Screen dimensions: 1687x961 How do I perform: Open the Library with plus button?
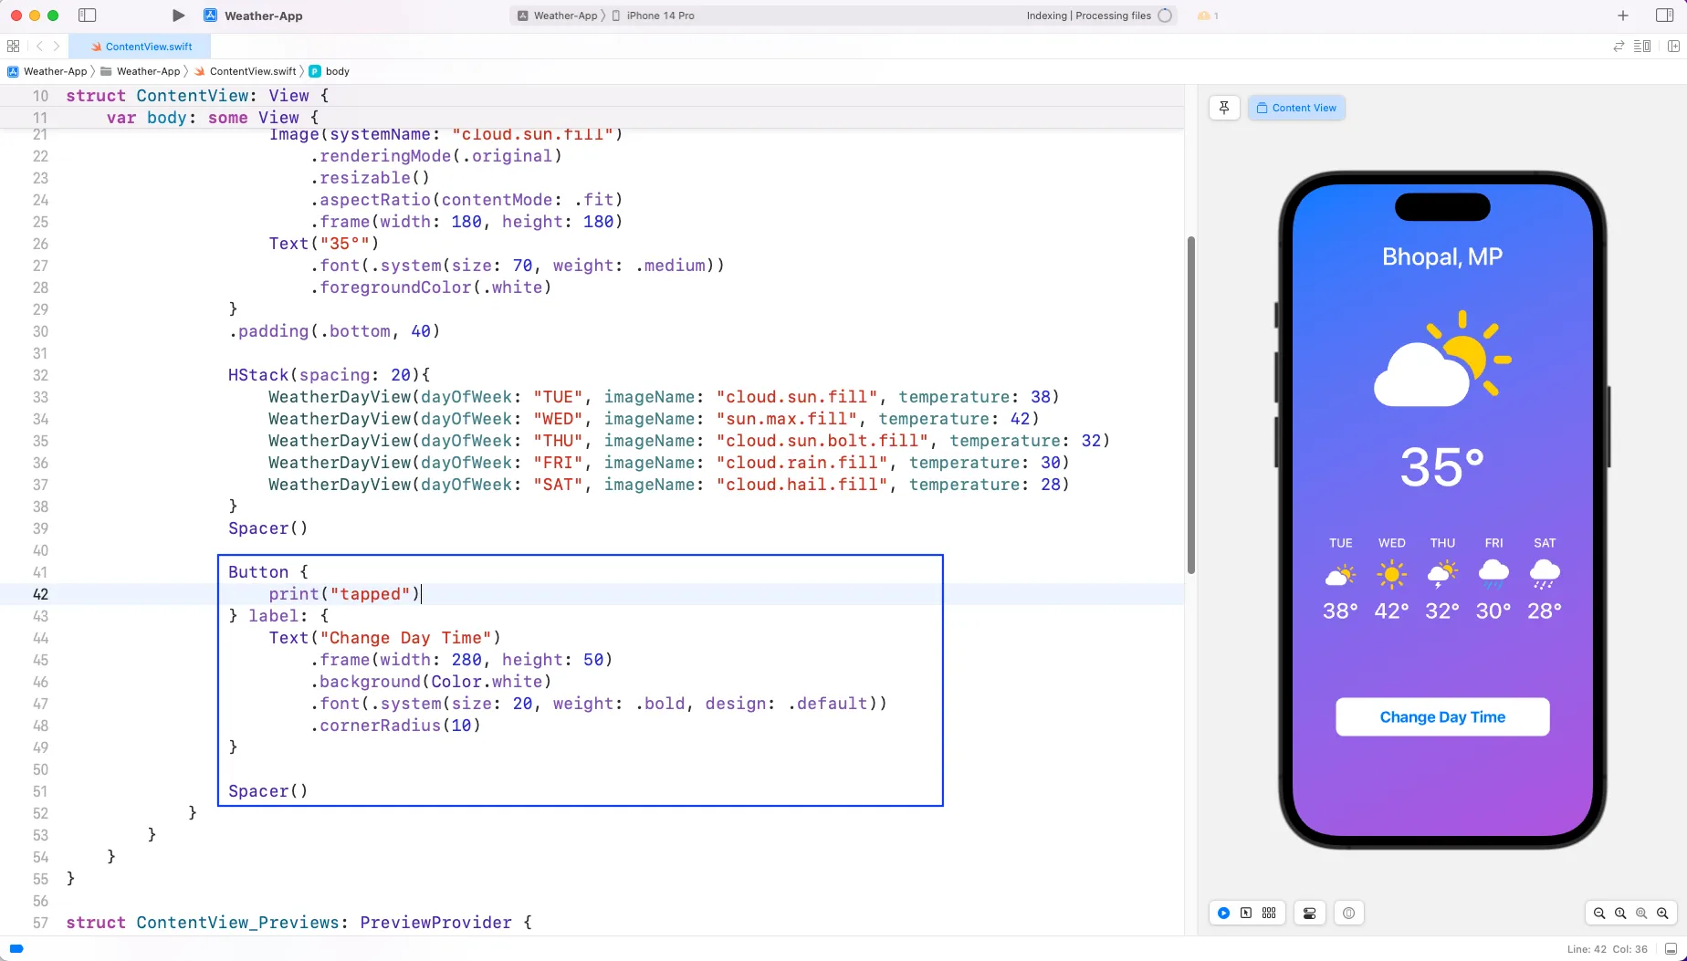(x=1623, y=16)
